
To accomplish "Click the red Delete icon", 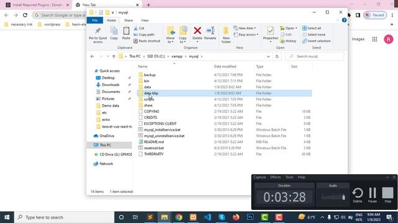I will pos(197,31).
